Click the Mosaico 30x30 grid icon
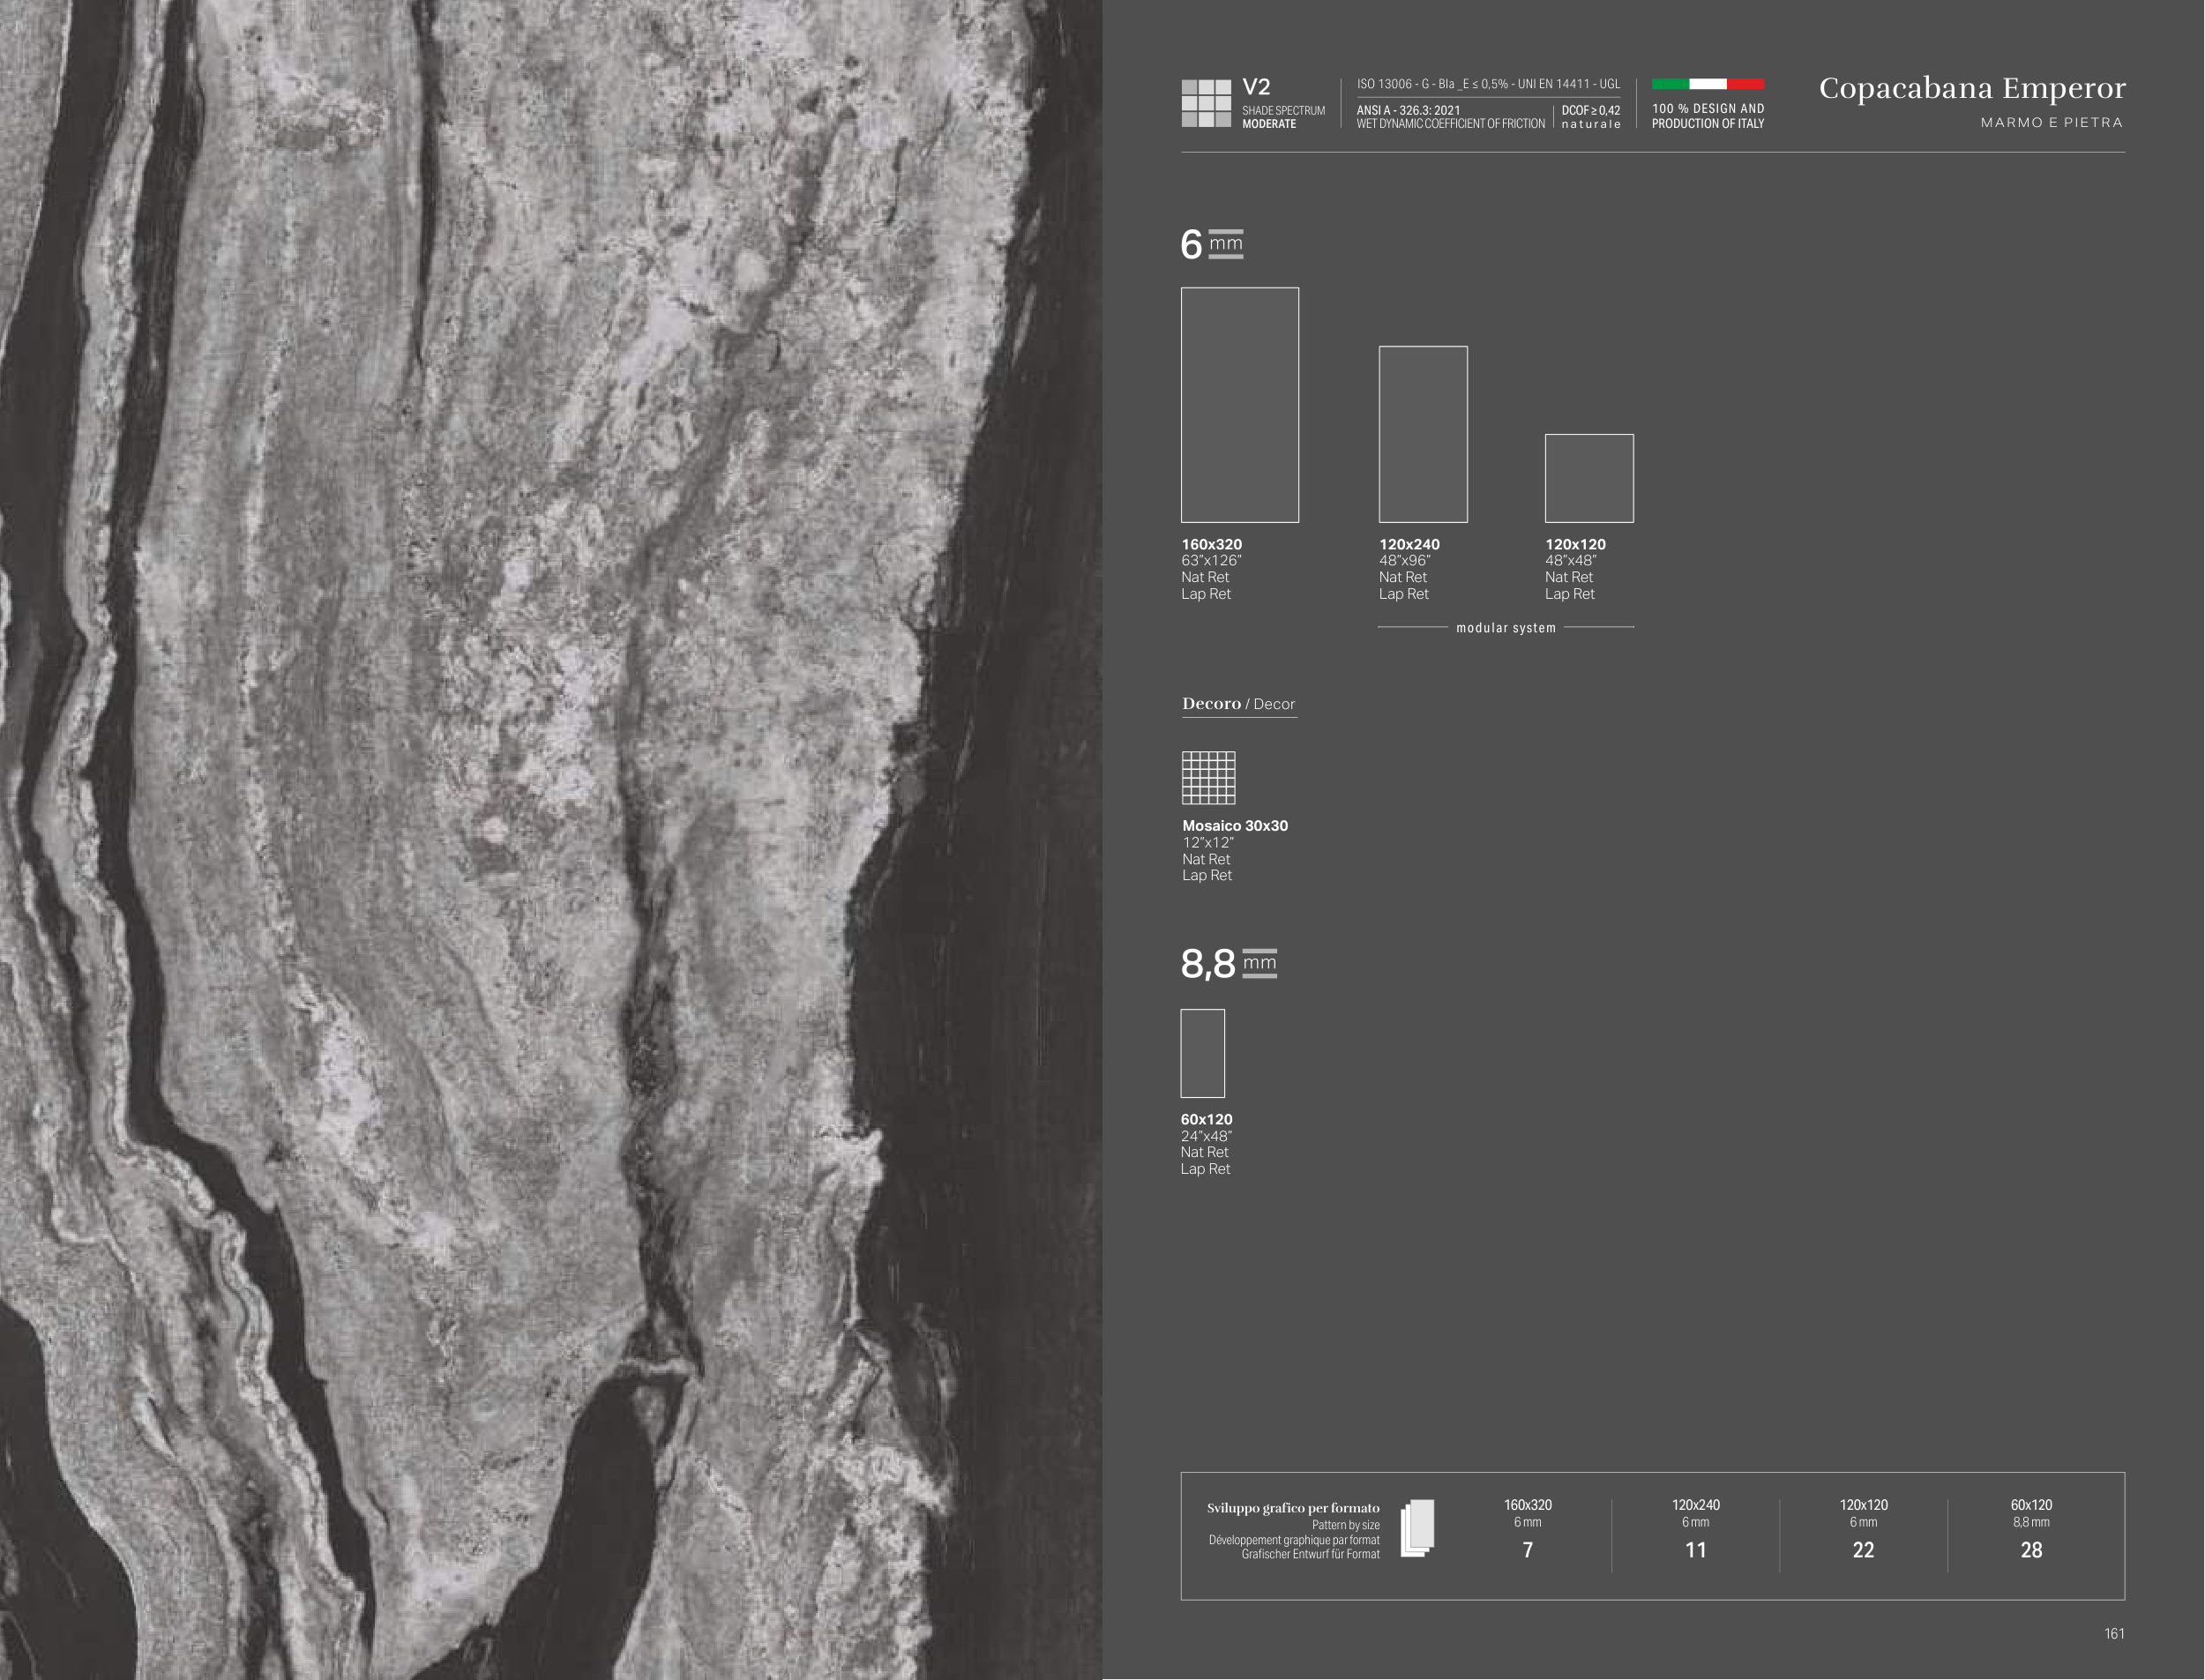2205x1680 pixels. tap(1208, 778)
